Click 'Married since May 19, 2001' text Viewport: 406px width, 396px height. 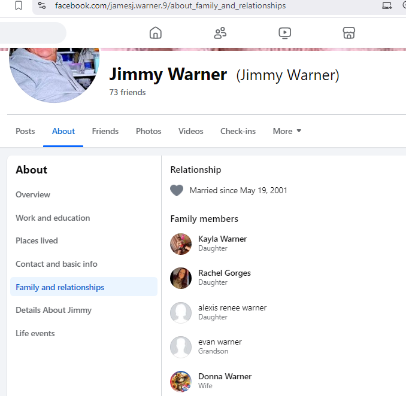point(238,190)
